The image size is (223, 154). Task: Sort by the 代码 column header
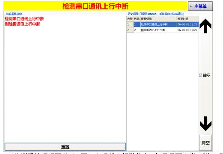tap(137, 19)
